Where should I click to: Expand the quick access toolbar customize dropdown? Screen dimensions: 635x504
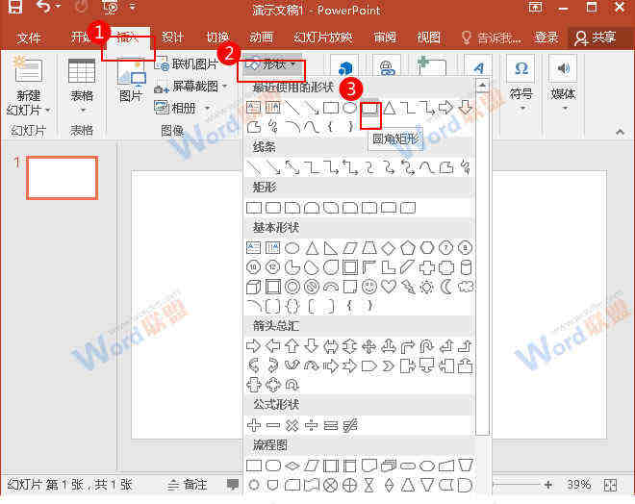[133, 7]
